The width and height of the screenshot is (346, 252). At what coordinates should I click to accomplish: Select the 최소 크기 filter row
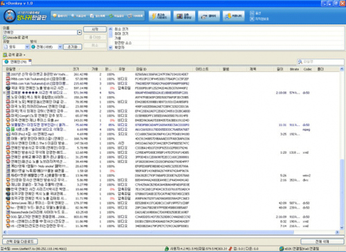(226, 29)
